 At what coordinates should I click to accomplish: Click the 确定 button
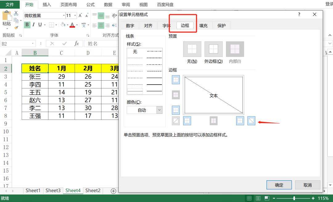[x=279, y=185]
